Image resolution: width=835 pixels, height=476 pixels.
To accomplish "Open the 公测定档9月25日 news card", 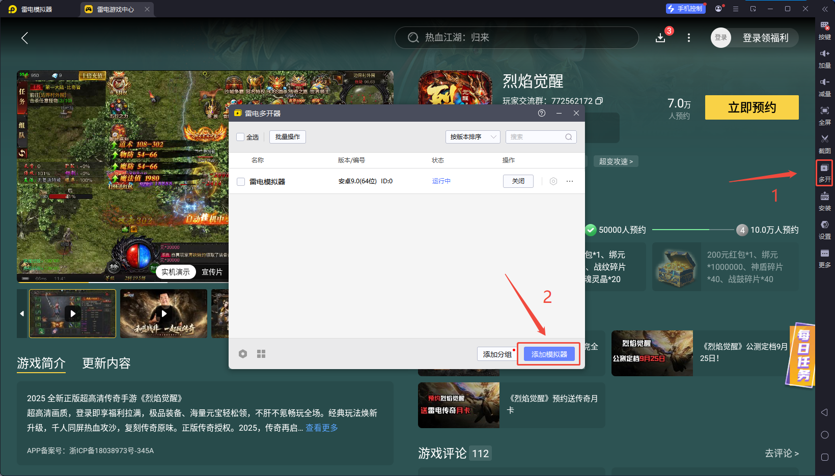I will (x=704, y=353).
